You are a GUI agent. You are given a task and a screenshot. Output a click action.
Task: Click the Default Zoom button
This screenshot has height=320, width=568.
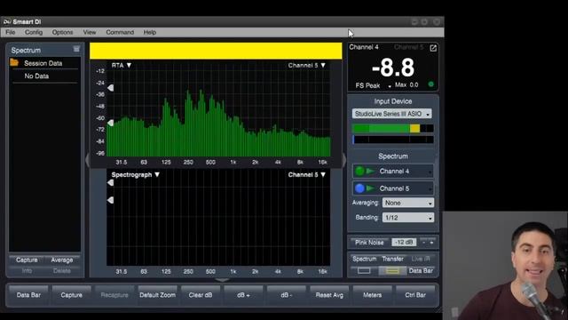(x=158, y=295)
